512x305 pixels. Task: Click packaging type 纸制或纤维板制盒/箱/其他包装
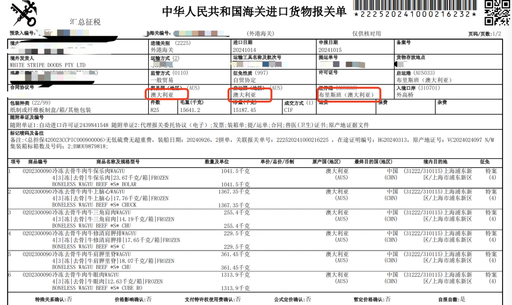pos(51,110)
